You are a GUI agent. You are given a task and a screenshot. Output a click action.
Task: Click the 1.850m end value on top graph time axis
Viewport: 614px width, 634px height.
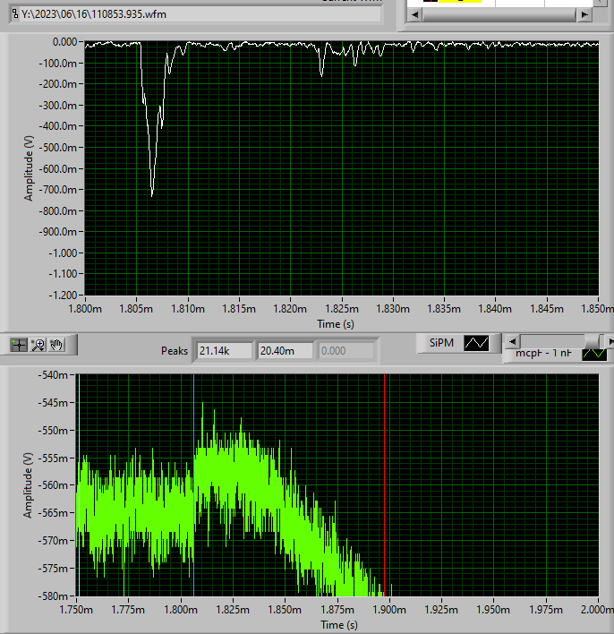click(595, 309)
